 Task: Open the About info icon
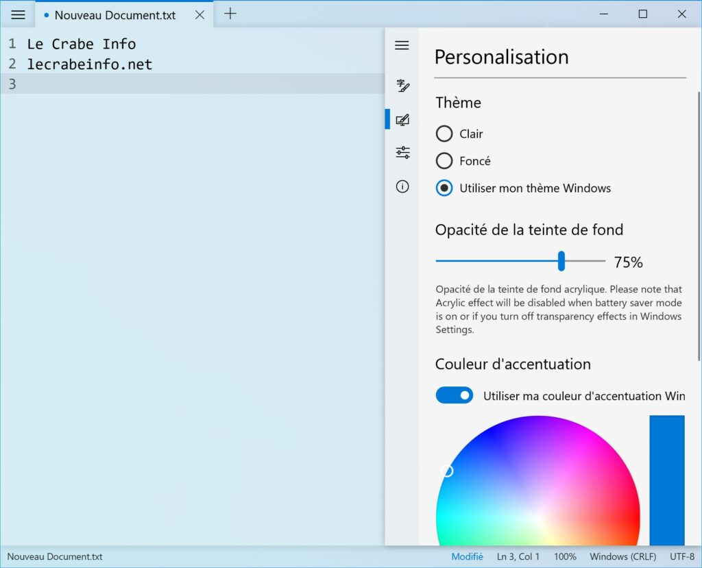pos(402,186)
